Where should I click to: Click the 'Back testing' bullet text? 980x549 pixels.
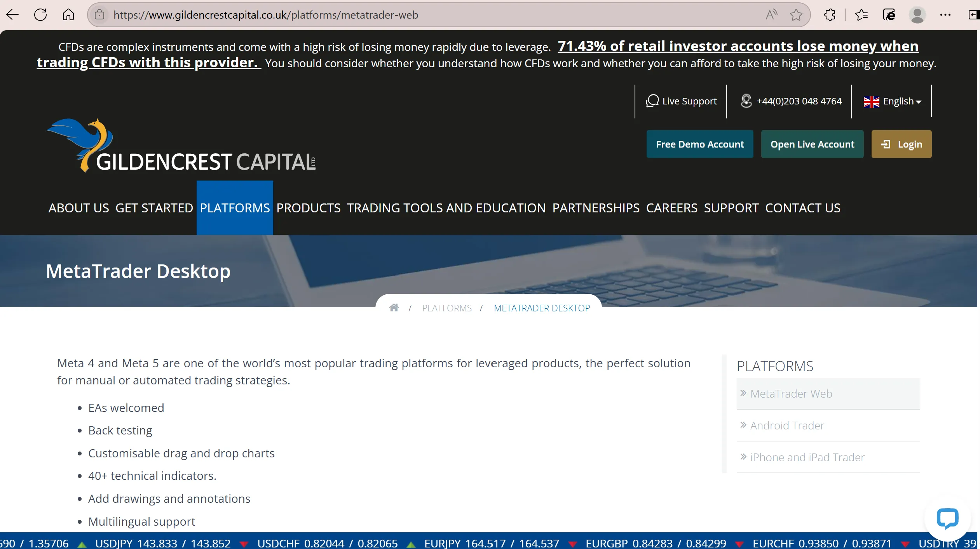(120, 430)
